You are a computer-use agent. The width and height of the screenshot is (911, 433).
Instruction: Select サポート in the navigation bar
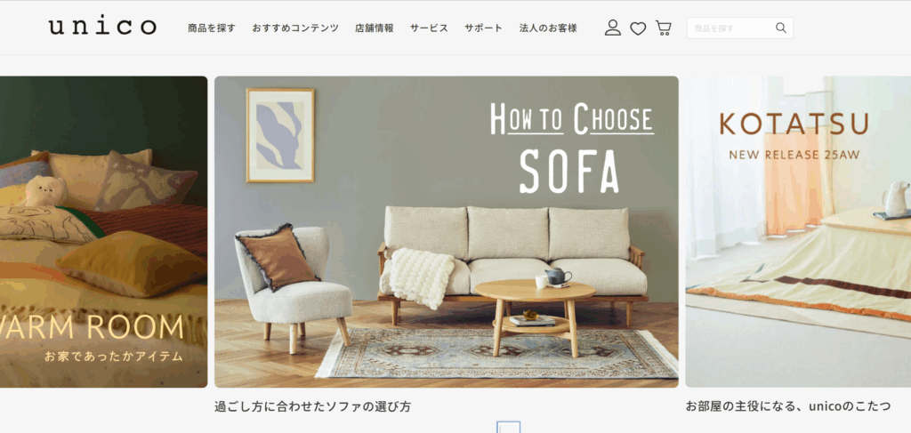pyautogui.click(x=483, y=28)
